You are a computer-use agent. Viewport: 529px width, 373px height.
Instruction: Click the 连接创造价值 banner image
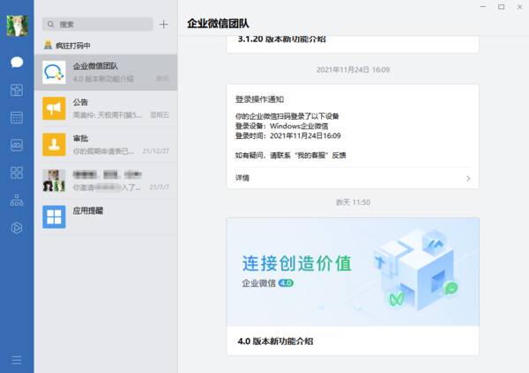[x=353, y=272]
